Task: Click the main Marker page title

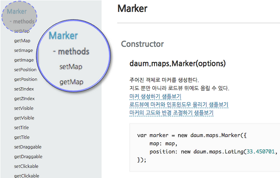Action: point(132,9)
